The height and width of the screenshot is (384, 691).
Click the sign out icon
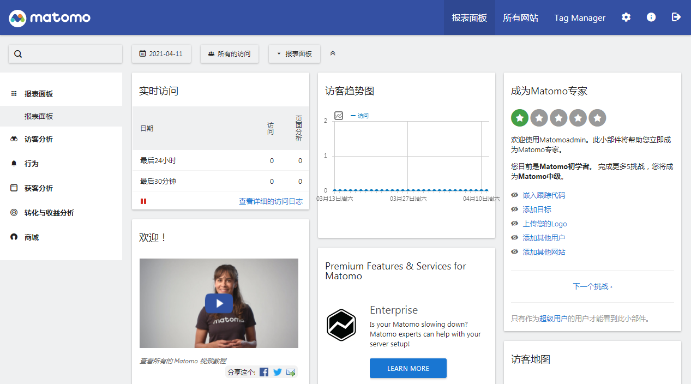(x=676, y=17)
